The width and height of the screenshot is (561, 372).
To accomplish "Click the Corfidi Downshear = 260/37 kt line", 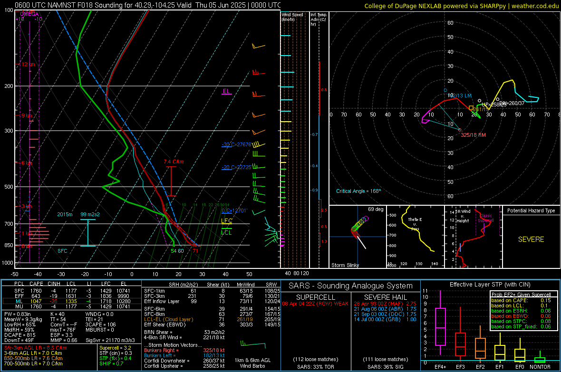I will 184,361.
